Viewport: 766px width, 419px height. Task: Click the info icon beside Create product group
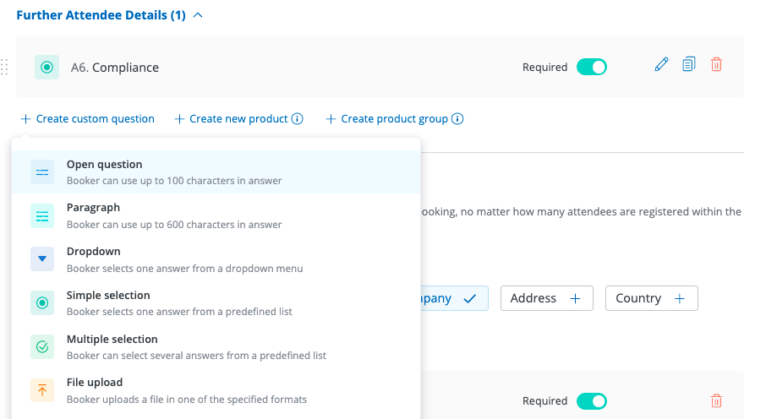click(x=457, y=119)
